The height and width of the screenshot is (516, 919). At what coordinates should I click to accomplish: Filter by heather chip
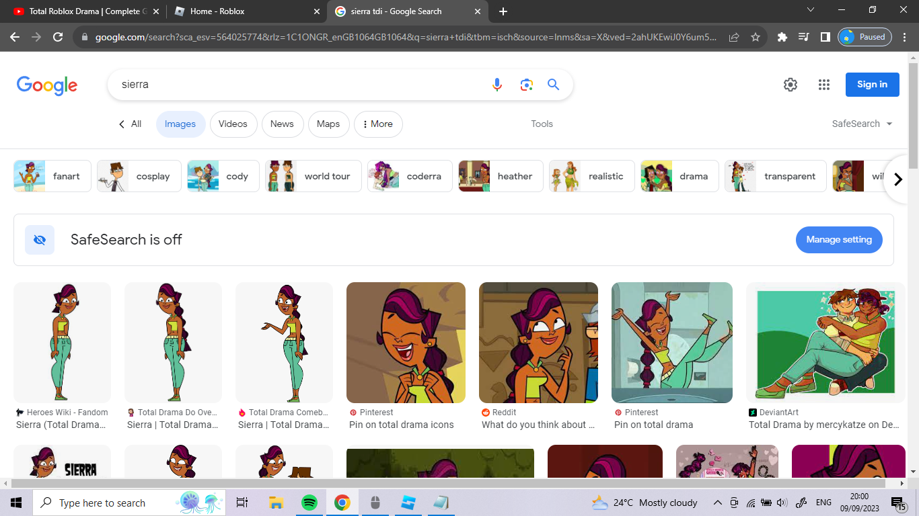click(x=501, y=176)
